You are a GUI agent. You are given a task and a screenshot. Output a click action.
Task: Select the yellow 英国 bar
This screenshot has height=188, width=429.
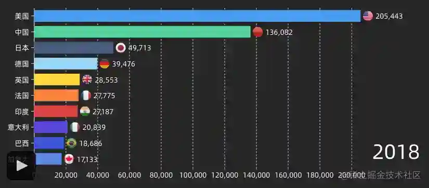click(x=57, y=79)
